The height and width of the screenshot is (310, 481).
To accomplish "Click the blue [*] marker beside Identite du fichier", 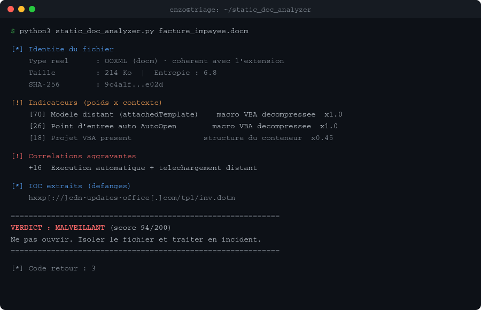I will (17, 49).
